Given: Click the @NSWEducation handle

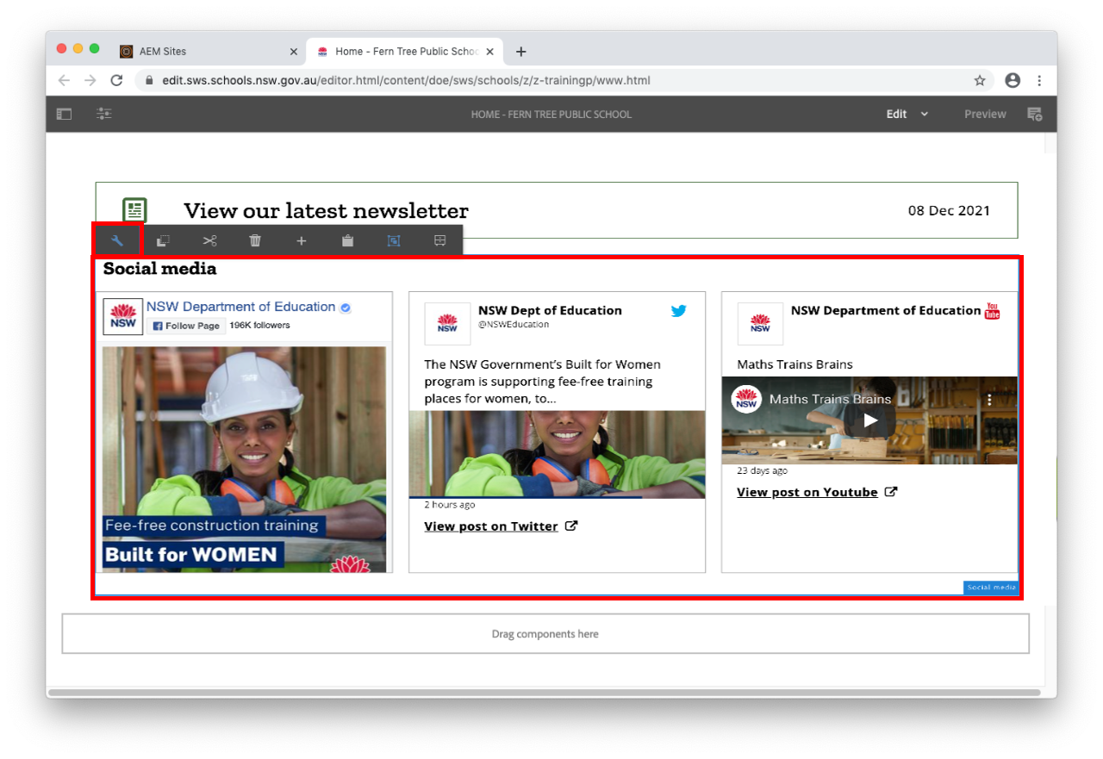Looking at the screenshot, I should 514,325.
